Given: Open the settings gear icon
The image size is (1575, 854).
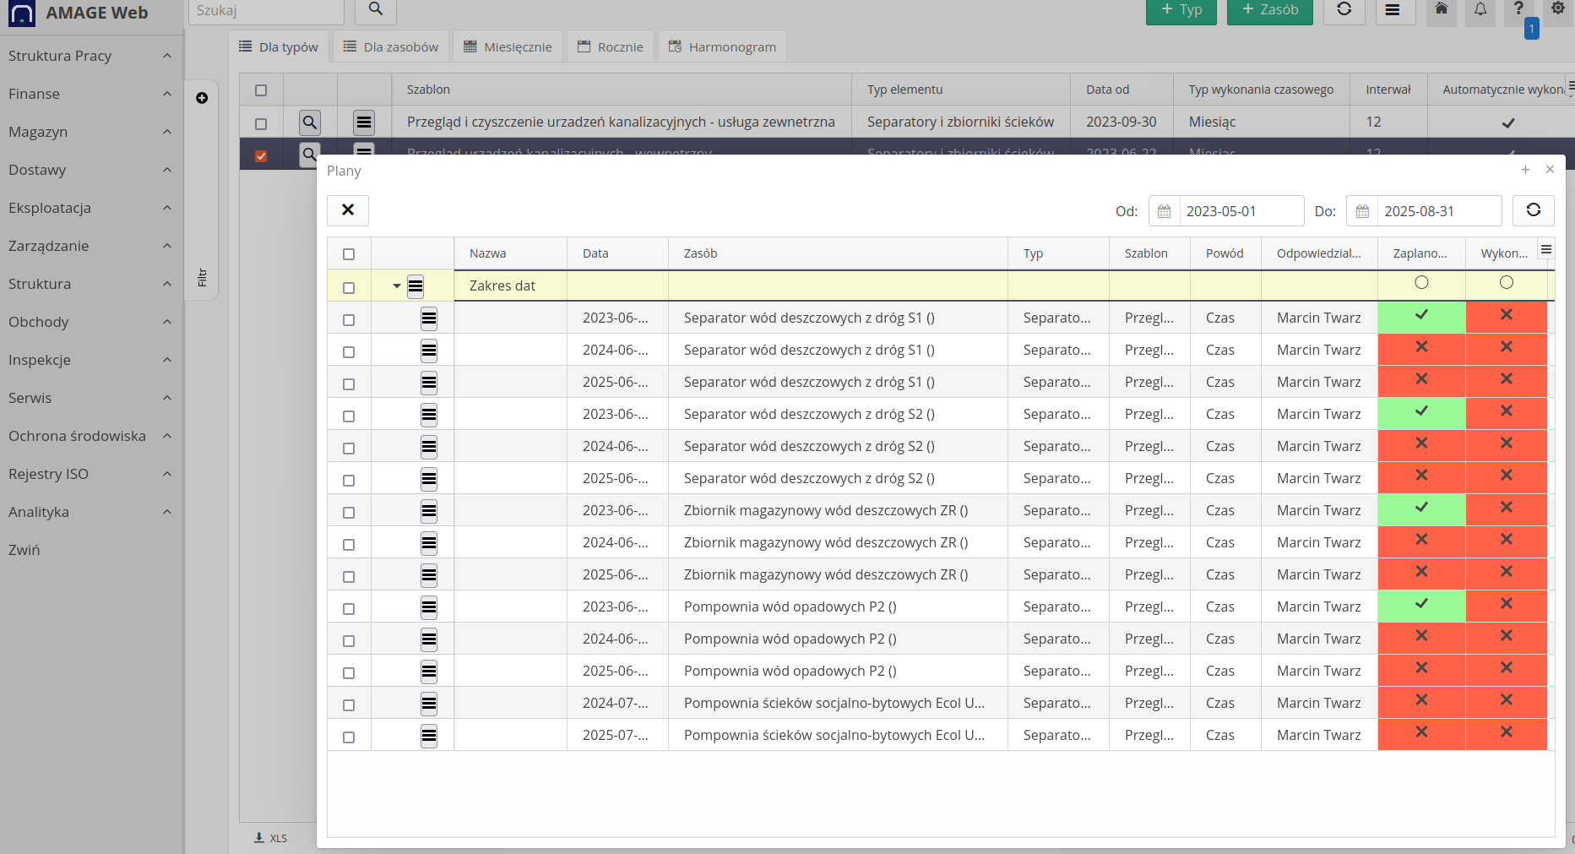Looking at the screenshot, I should [1558, 8].
